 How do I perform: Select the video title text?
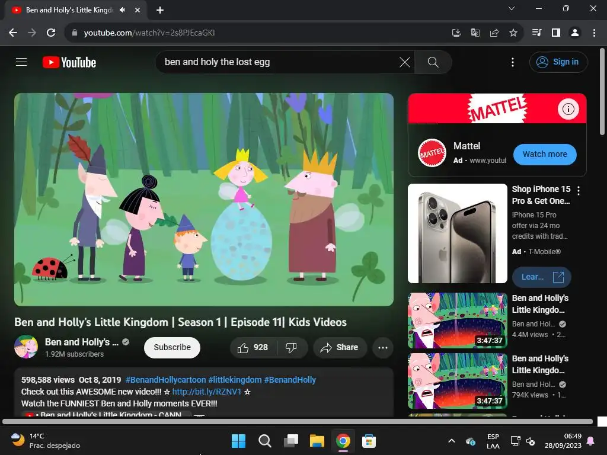(x=180, y=322)
